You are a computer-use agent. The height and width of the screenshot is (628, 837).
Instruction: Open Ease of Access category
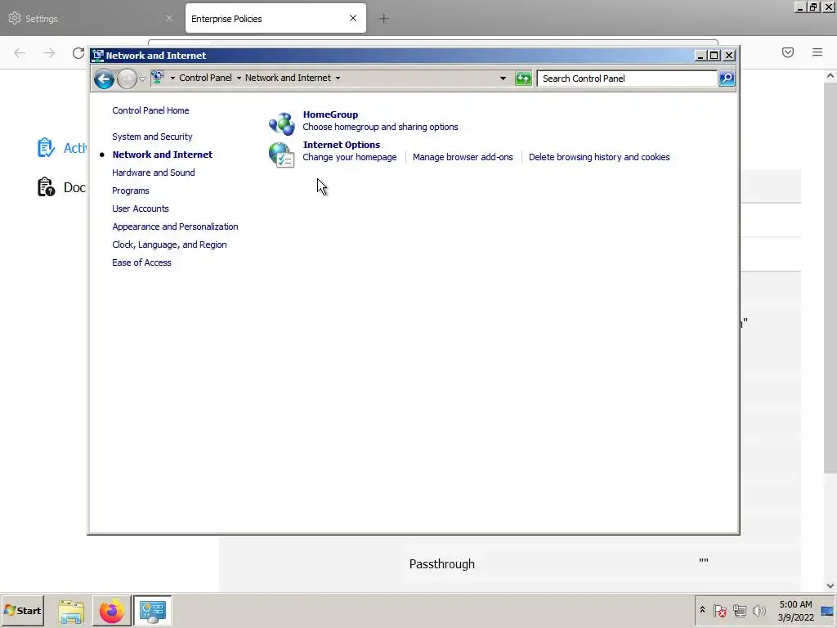pyautogui.click(x=141, y=262)
